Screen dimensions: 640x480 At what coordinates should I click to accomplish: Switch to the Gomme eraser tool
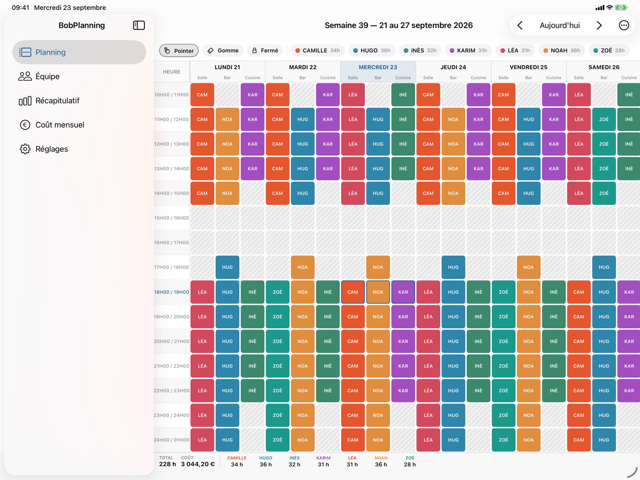[223, 50]
